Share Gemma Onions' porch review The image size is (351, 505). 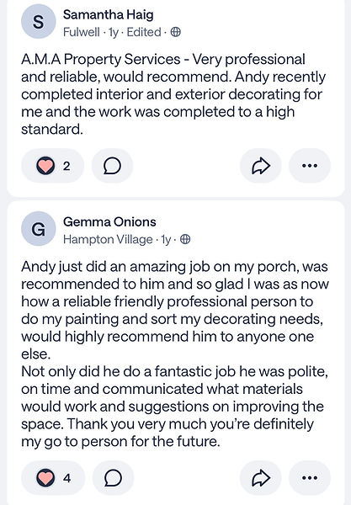[x=260, y=478]
